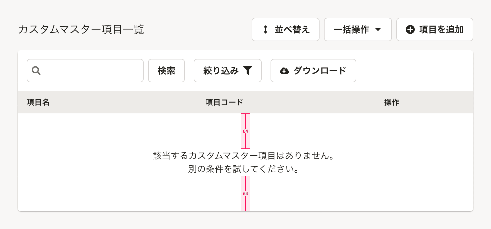The height and width of the screenshot is (229, 491).
Task: Click the plus circle icon on 項目を追加 button
Action: click(x=410, y=29)
